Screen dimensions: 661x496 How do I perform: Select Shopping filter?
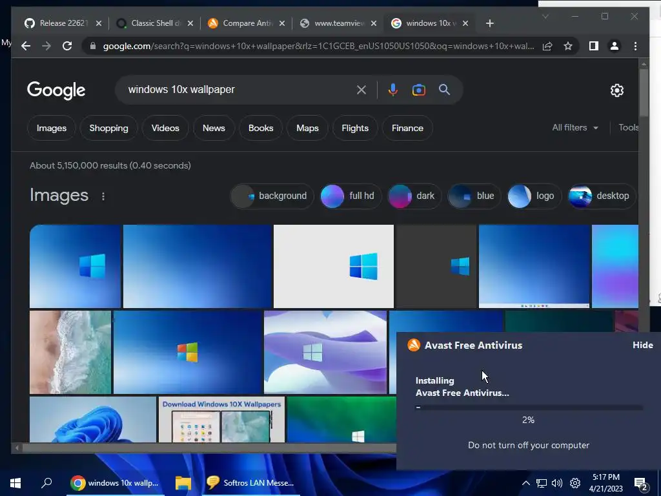click(108, 128)
